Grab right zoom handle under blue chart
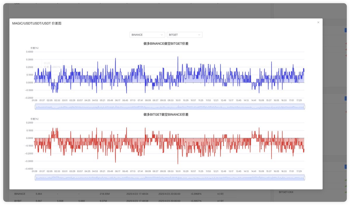This screenshot has width=350, height=205. (x=304, y=107)
